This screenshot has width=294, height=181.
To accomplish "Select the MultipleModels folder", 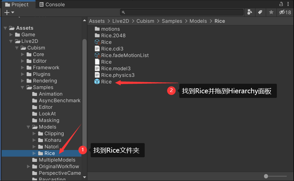I will (54, 160).
